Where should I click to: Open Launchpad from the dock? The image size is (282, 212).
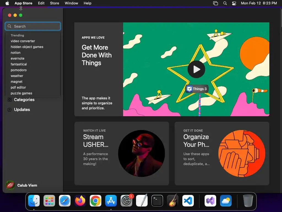pos(49,201)
